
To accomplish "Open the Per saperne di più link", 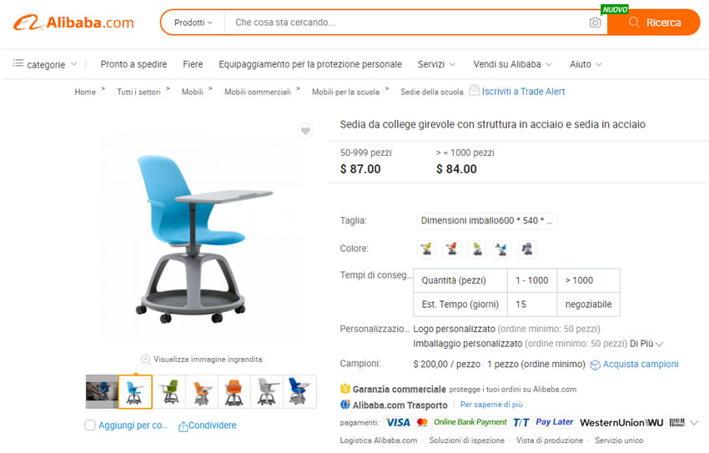I will [x=491, y=405].
